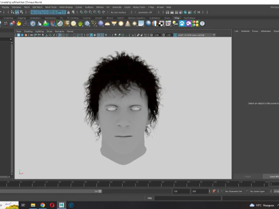Screen dimensions: 279x209
Task: Open the V-Ray frame buffer clapboard icon
Action: click(168, 24)
